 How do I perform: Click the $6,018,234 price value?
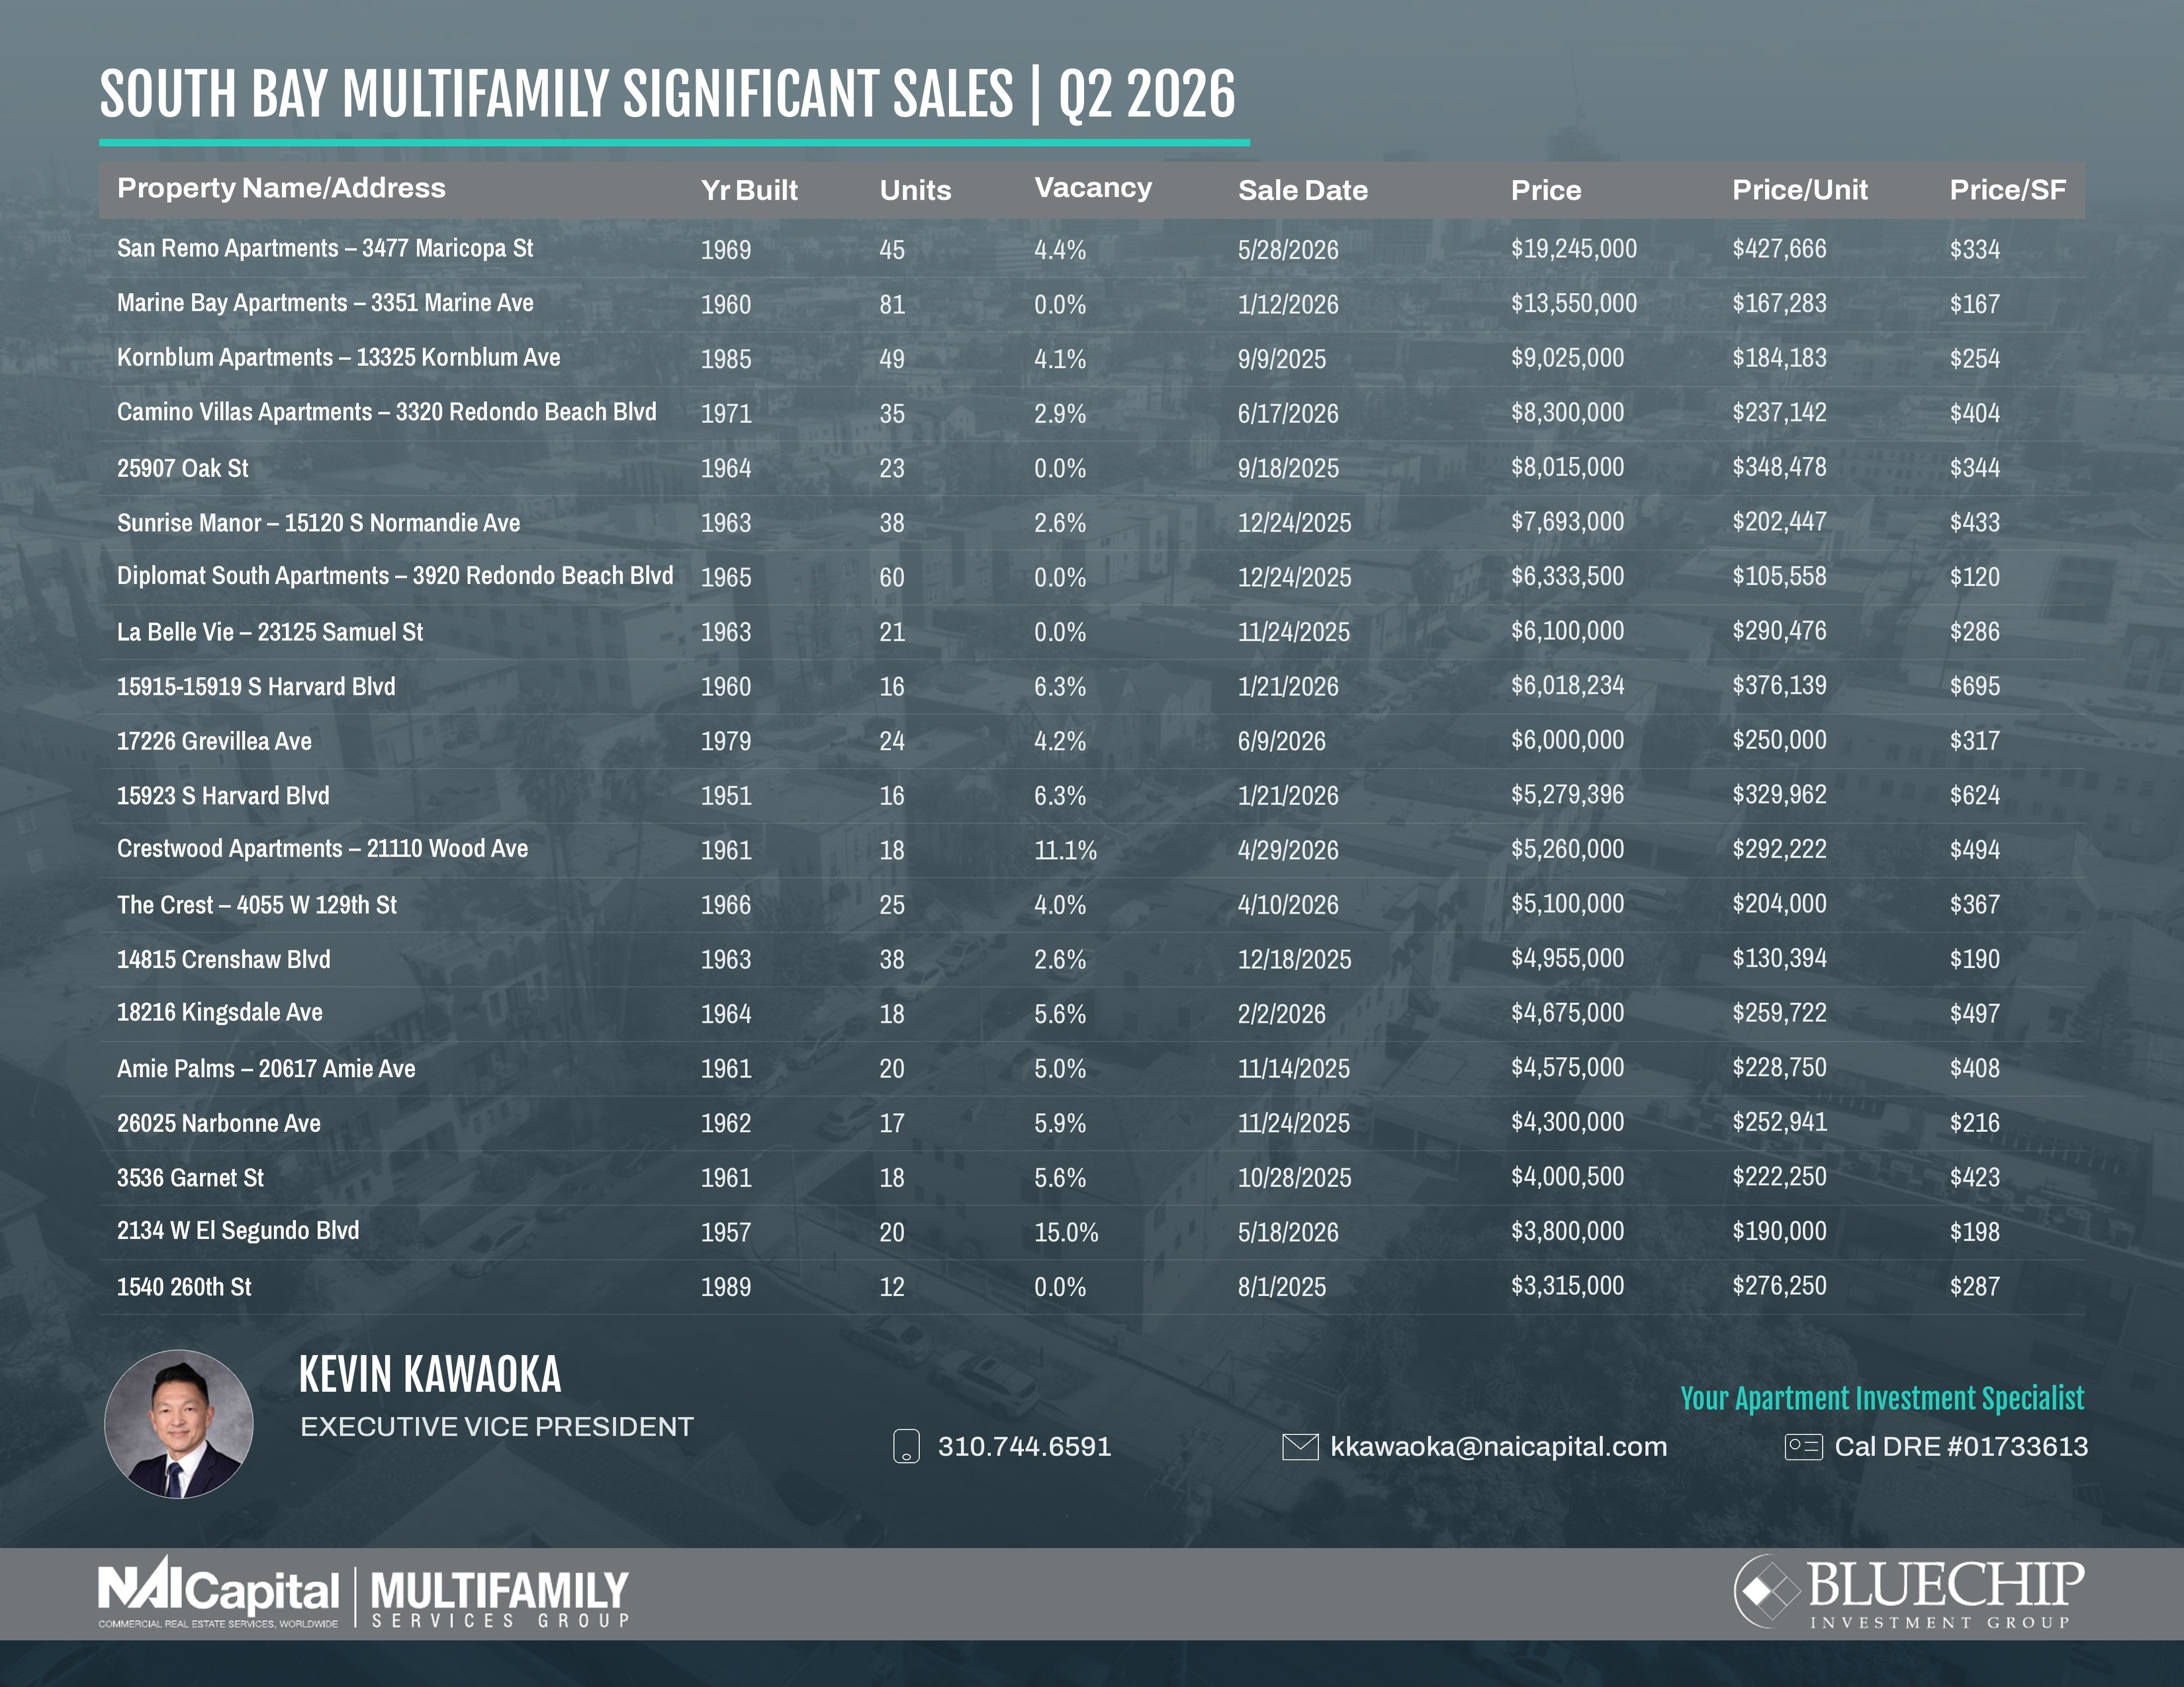(x=1567, y=685)
